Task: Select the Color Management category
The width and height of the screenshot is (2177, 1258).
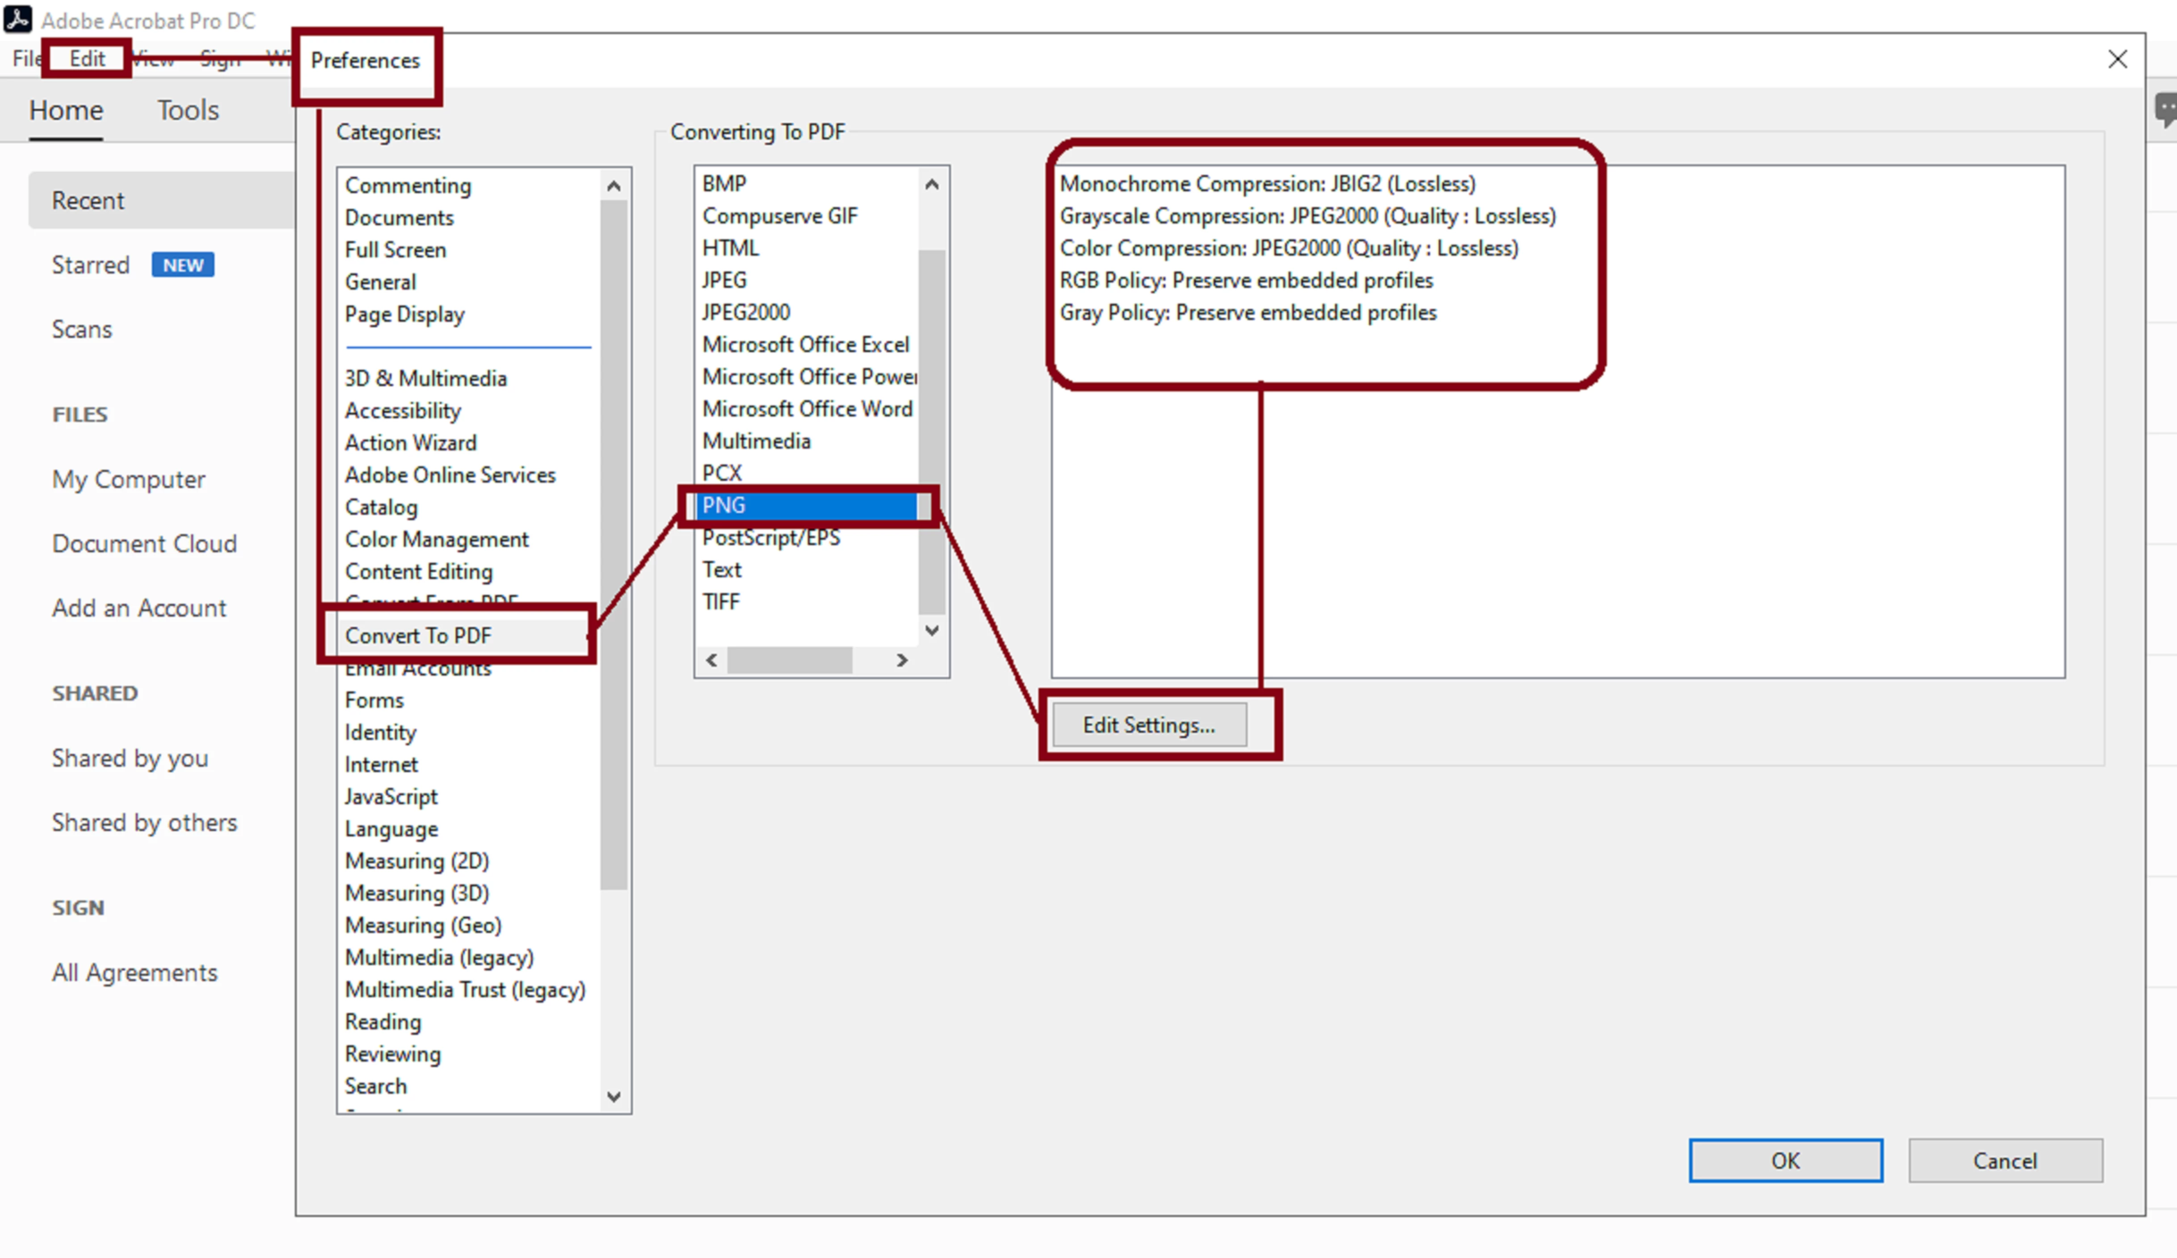Action: (436, 540)
